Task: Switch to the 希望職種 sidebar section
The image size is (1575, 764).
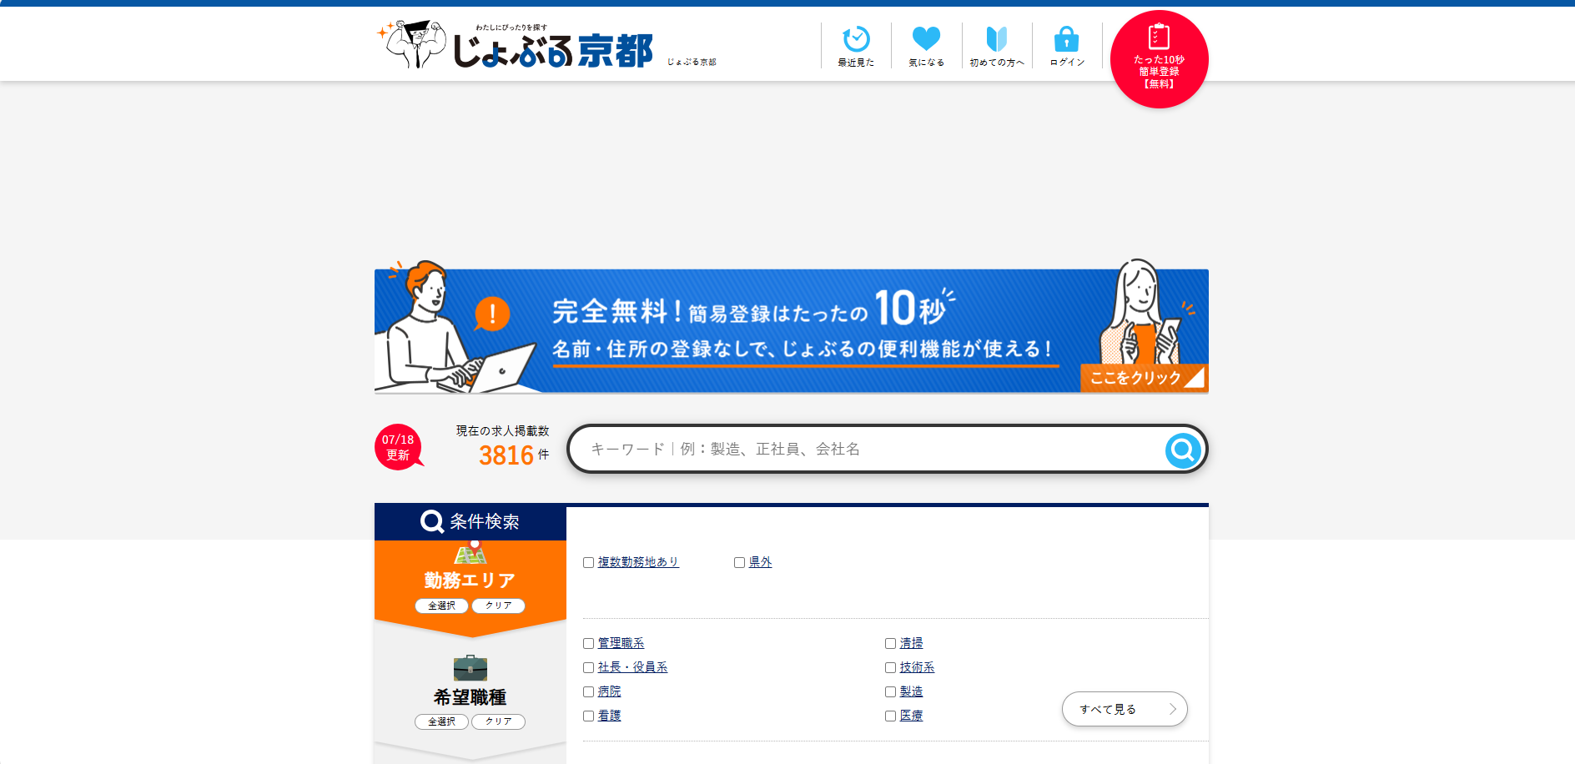Action: click(470, 696)
